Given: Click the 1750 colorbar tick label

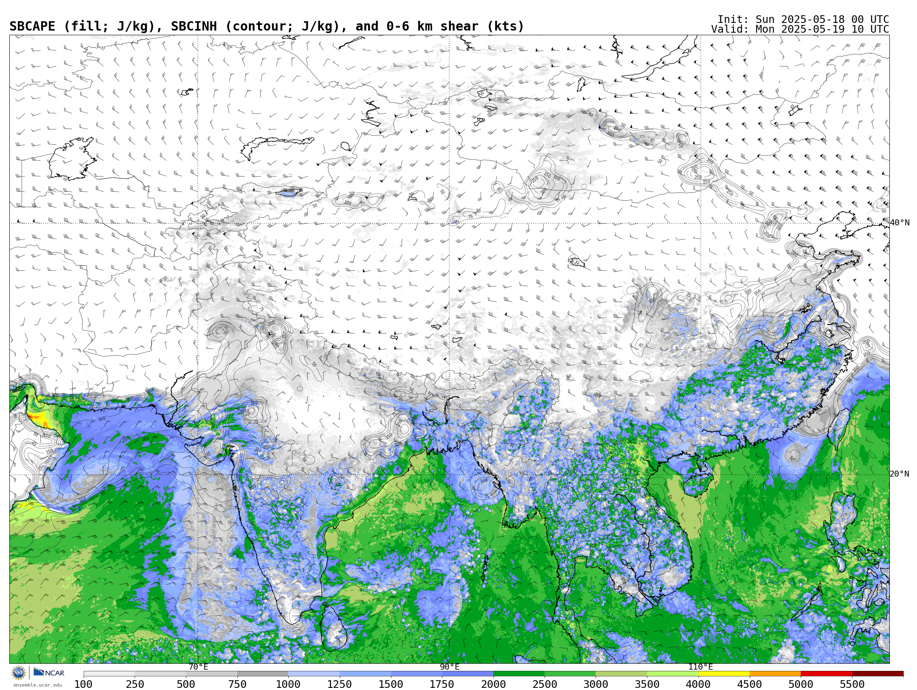Looking at the screenshot, I should [442, 684].
